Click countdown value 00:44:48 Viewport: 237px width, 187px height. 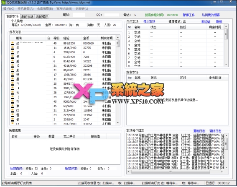click(x=173, y=15)
